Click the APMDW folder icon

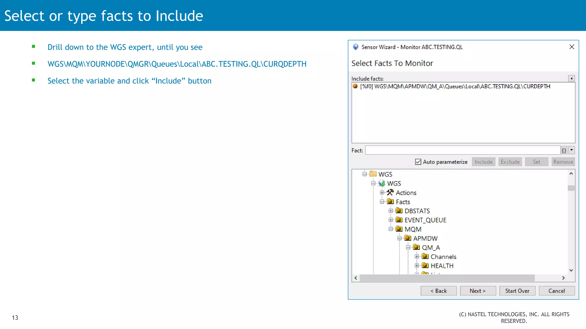click(408, 238)
